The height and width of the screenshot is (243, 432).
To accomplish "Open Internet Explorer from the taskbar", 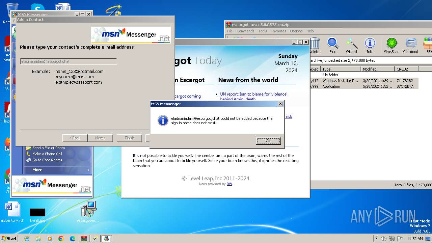I will click(x=27, y=239).
